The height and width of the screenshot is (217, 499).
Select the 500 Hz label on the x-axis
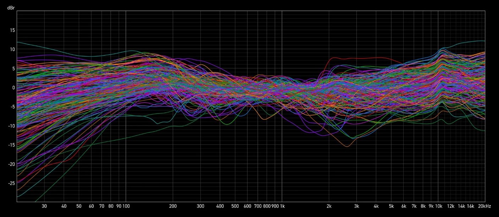[x=235, y=206]
